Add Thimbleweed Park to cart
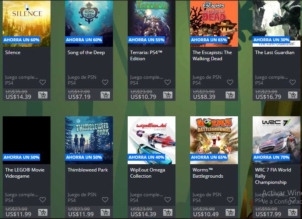This screenshot has height=219, width=302. click(105, 212)
